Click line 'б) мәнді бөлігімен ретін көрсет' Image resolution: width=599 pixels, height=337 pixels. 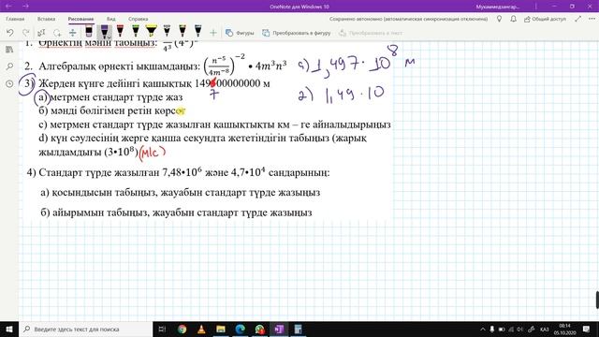click(112, 110)
